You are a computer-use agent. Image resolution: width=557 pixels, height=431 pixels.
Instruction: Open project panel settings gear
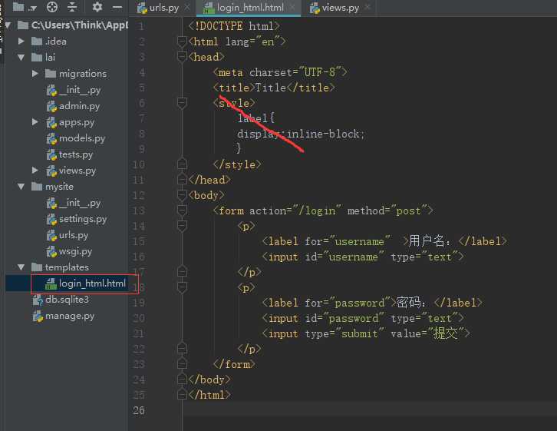[97, 7]
